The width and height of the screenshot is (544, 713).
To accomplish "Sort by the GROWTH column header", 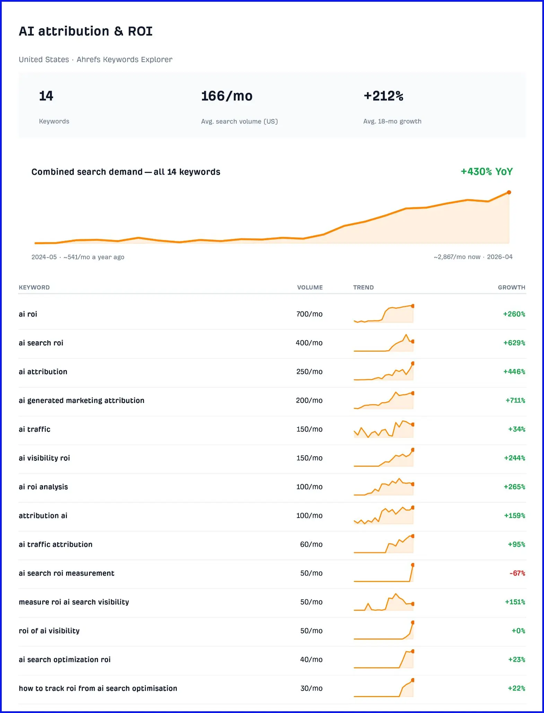I will coord(511,288).
